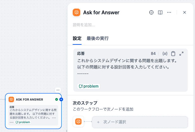The width and height of the screenshot is (195, 132).
Task: Open the 次ノード選択 selector
Action: (x=140, y=122)
